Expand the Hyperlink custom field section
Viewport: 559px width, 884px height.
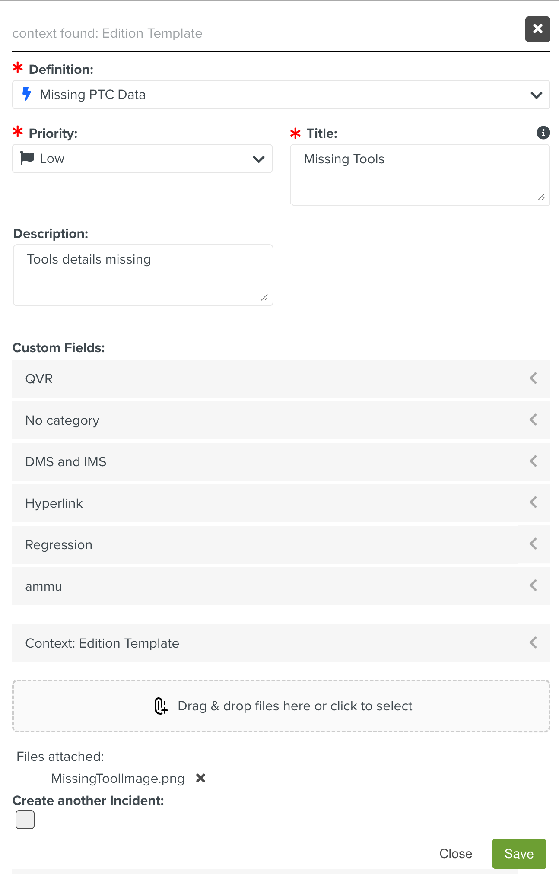coord(281,503)
